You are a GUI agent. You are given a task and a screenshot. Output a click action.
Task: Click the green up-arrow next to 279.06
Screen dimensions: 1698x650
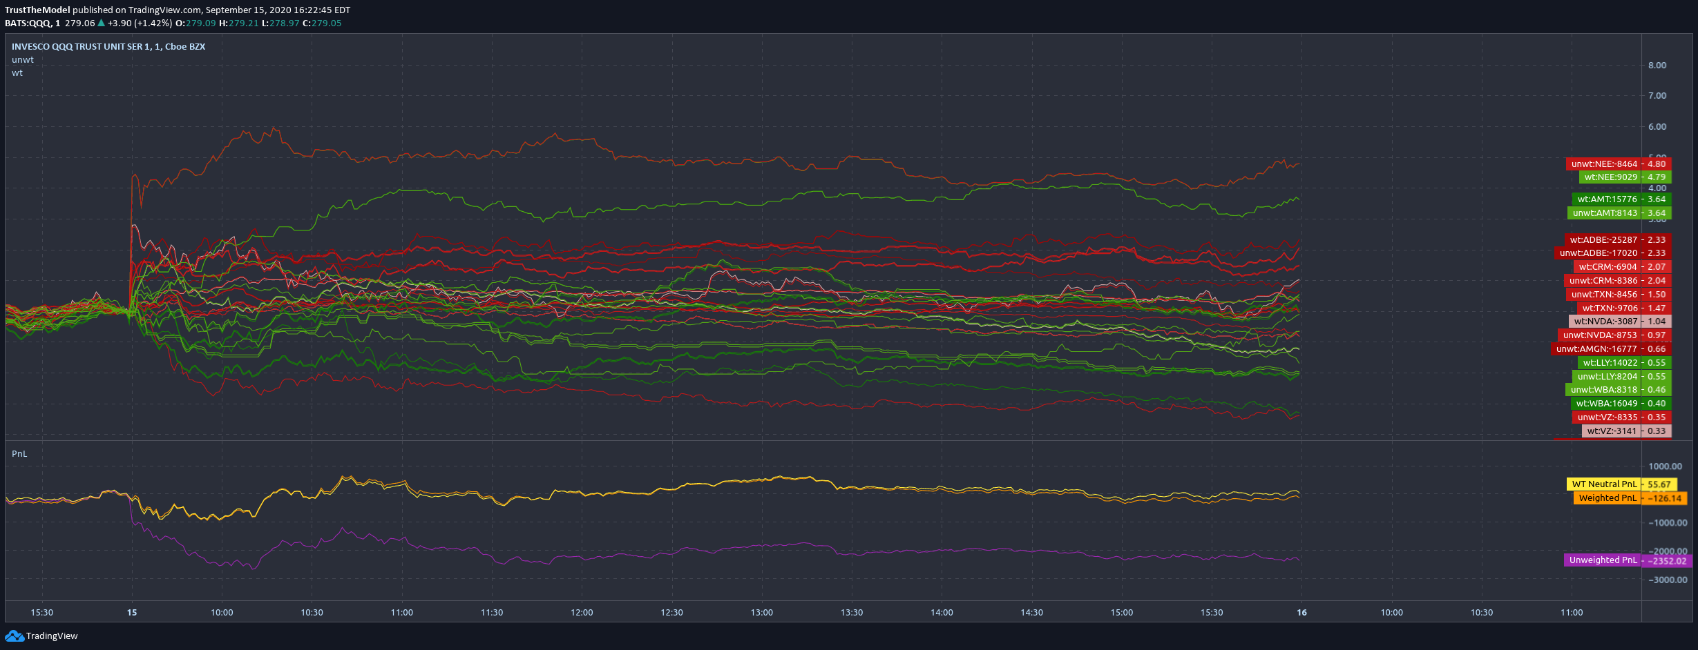coord(102,23)
